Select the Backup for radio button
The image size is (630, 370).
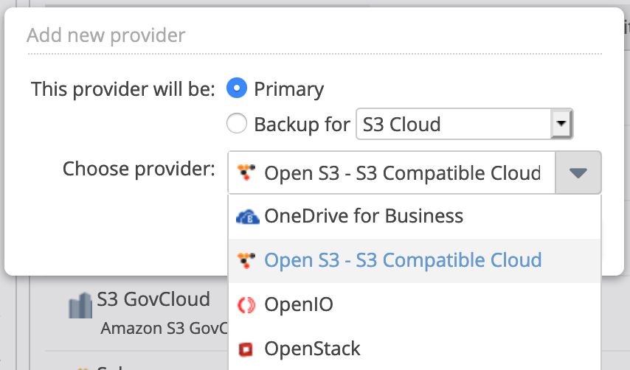click(237, 124)
